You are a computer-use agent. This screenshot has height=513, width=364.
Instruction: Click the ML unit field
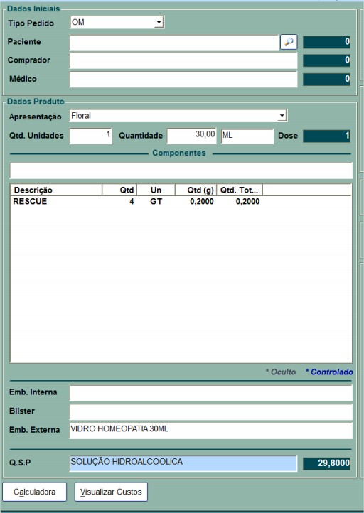[247, 136]
